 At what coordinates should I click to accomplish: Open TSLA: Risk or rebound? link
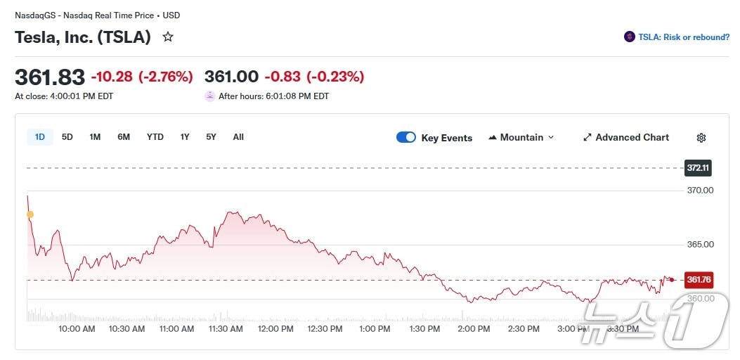(684, 37)
